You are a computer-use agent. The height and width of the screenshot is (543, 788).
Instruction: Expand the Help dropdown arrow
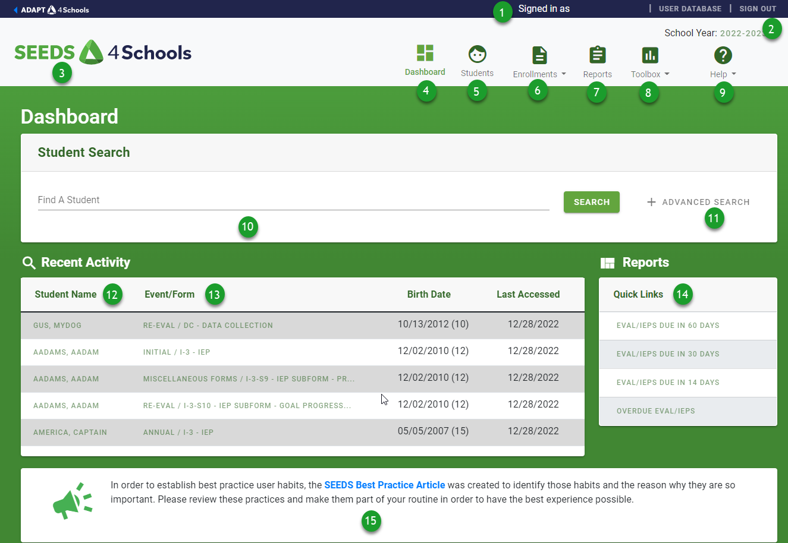[734, 74]
